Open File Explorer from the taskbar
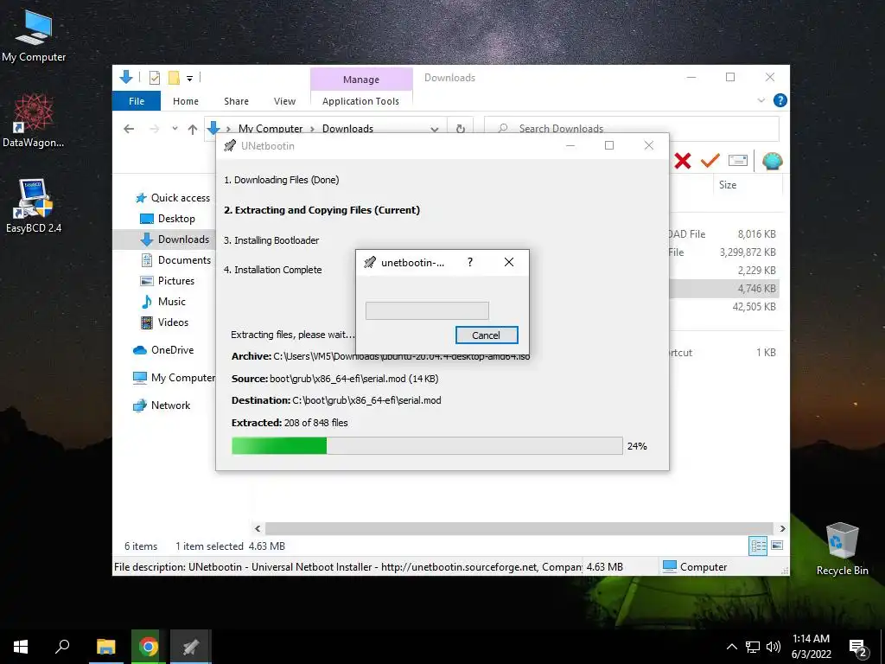 [105, 647]
